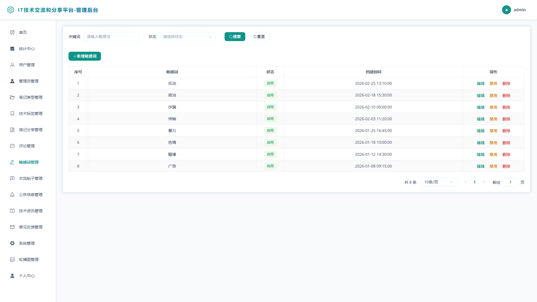This screenshot has height=302, width=537.
Task: Click the 新增敏感词 add button
Action: click(x=85, y=56)
